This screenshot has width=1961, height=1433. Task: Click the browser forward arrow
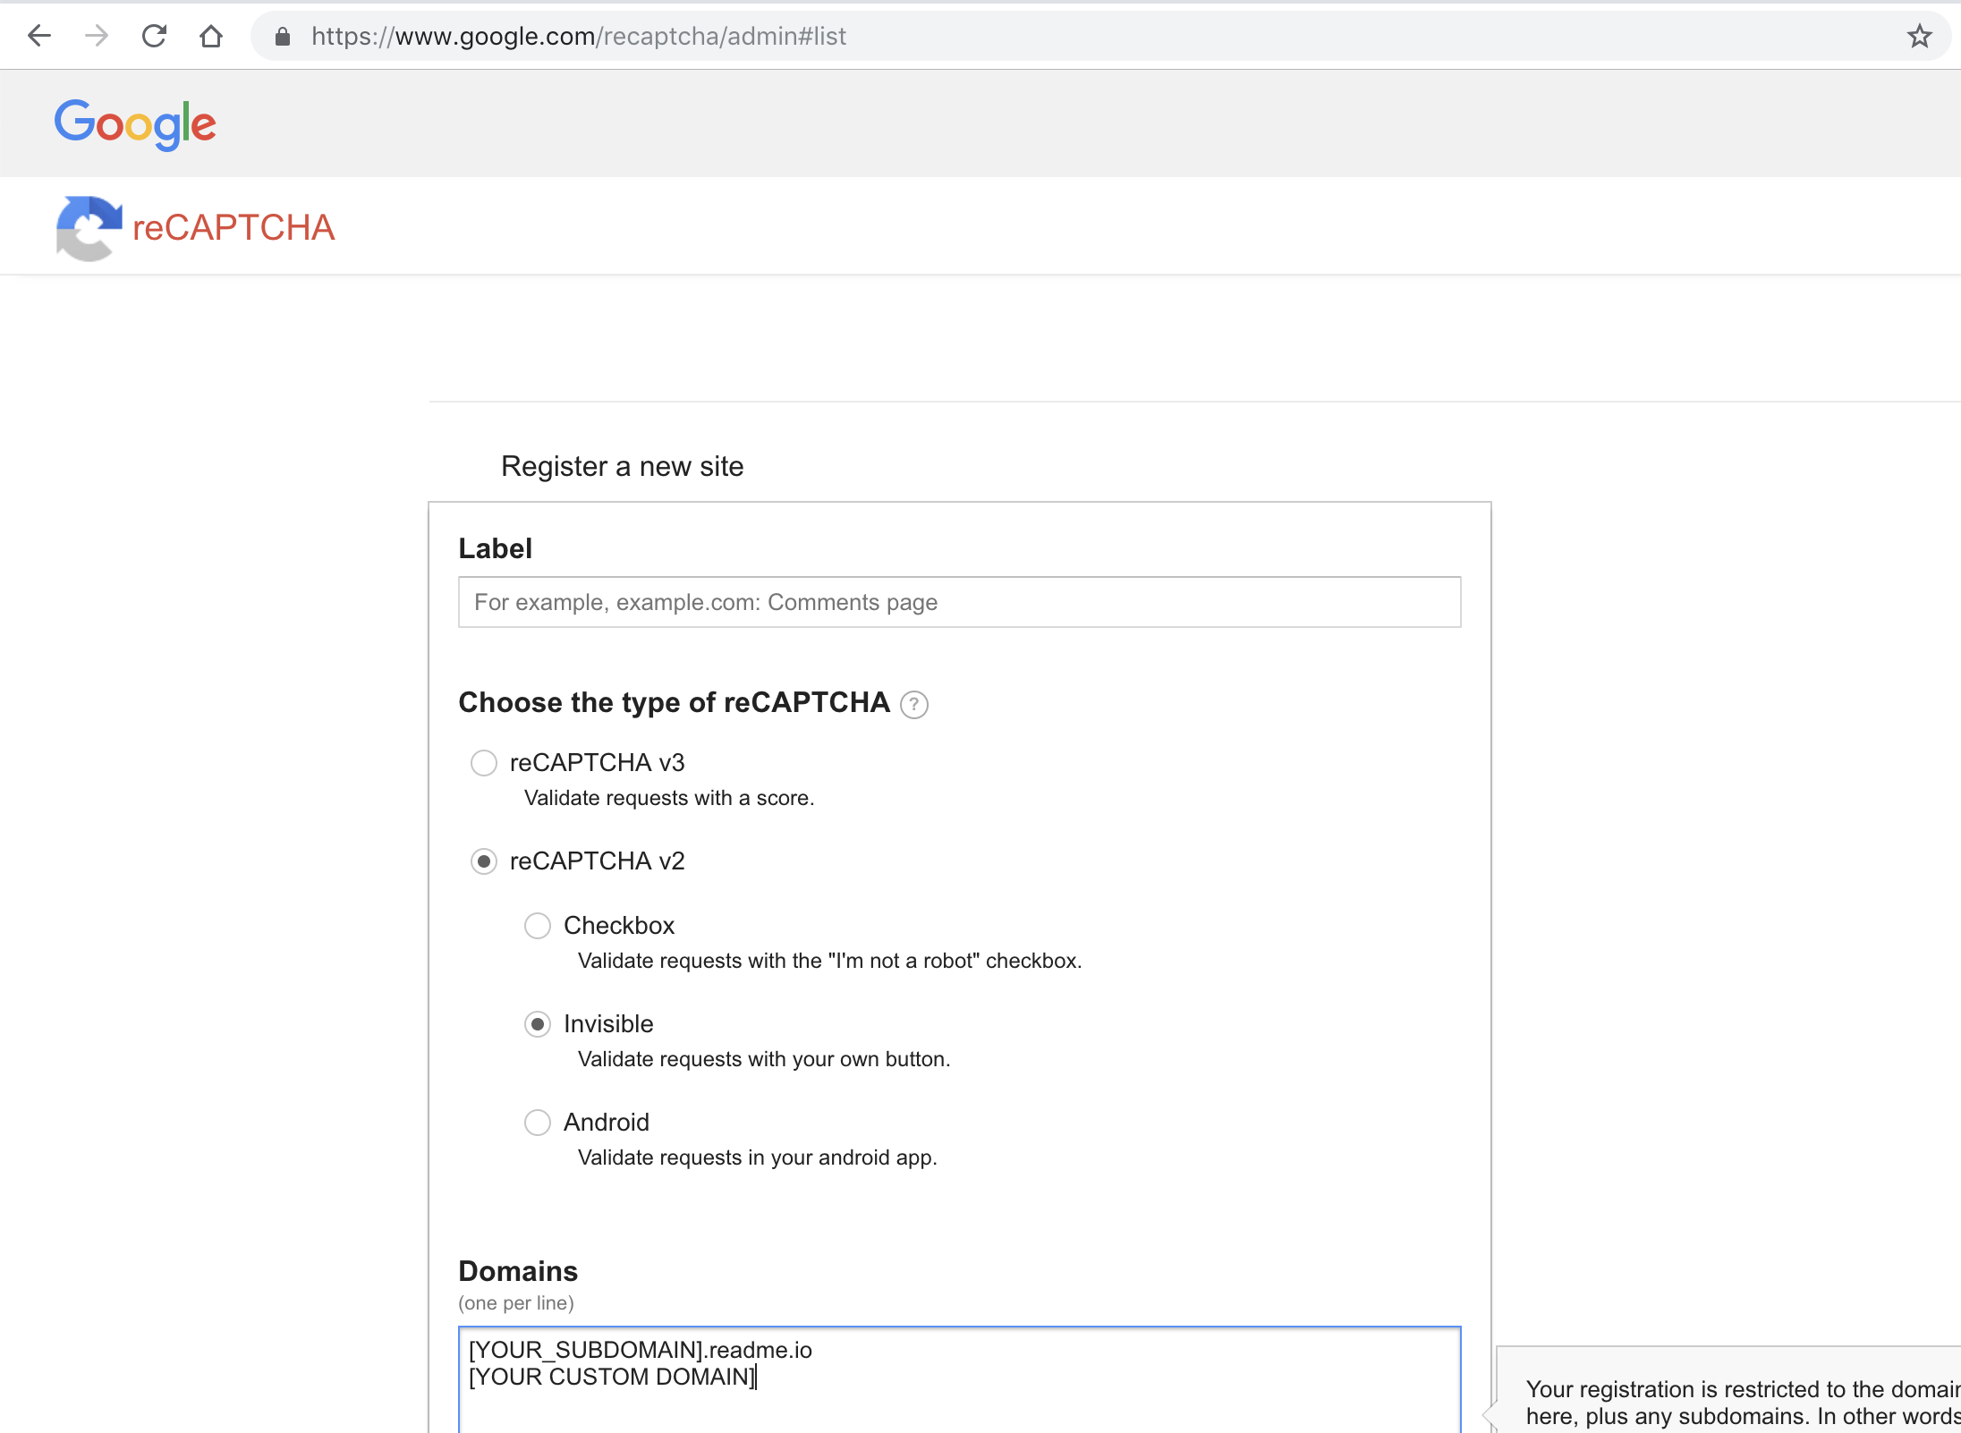(97, 36)
